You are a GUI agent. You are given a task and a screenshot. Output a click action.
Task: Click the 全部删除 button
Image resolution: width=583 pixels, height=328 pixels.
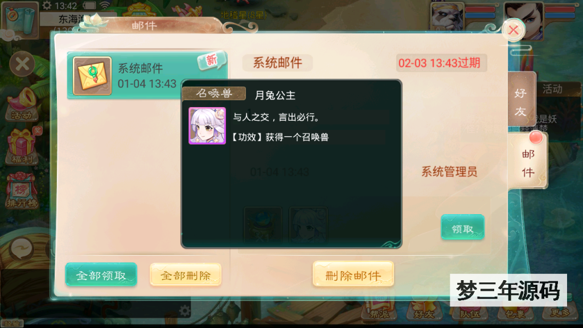[x=186, y=275]
